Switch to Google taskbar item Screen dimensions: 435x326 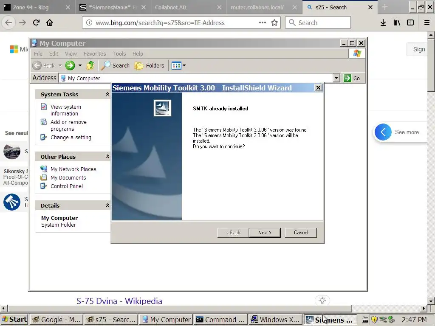[x=56, y=320]
